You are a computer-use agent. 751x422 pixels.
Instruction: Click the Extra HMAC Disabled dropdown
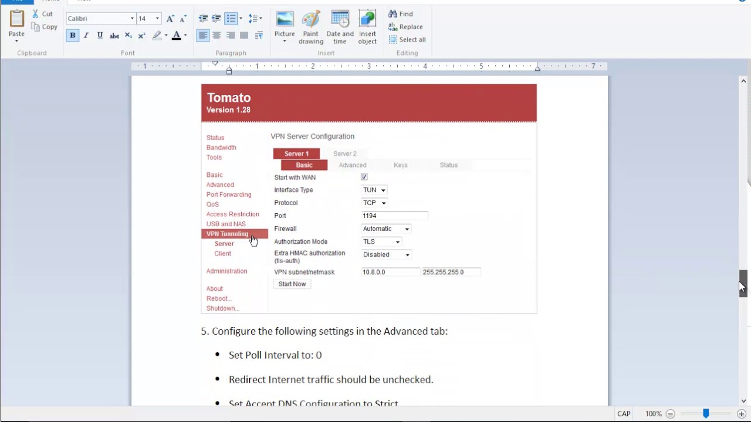(386, 254)
